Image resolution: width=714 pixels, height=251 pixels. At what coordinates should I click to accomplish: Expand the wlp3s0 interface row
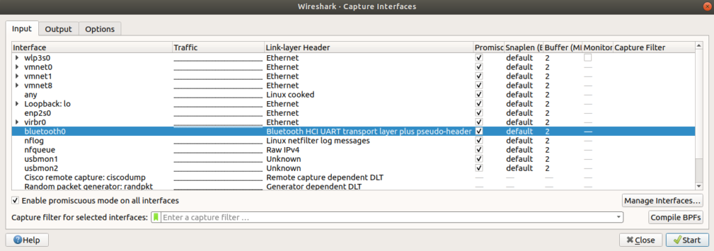17,58
